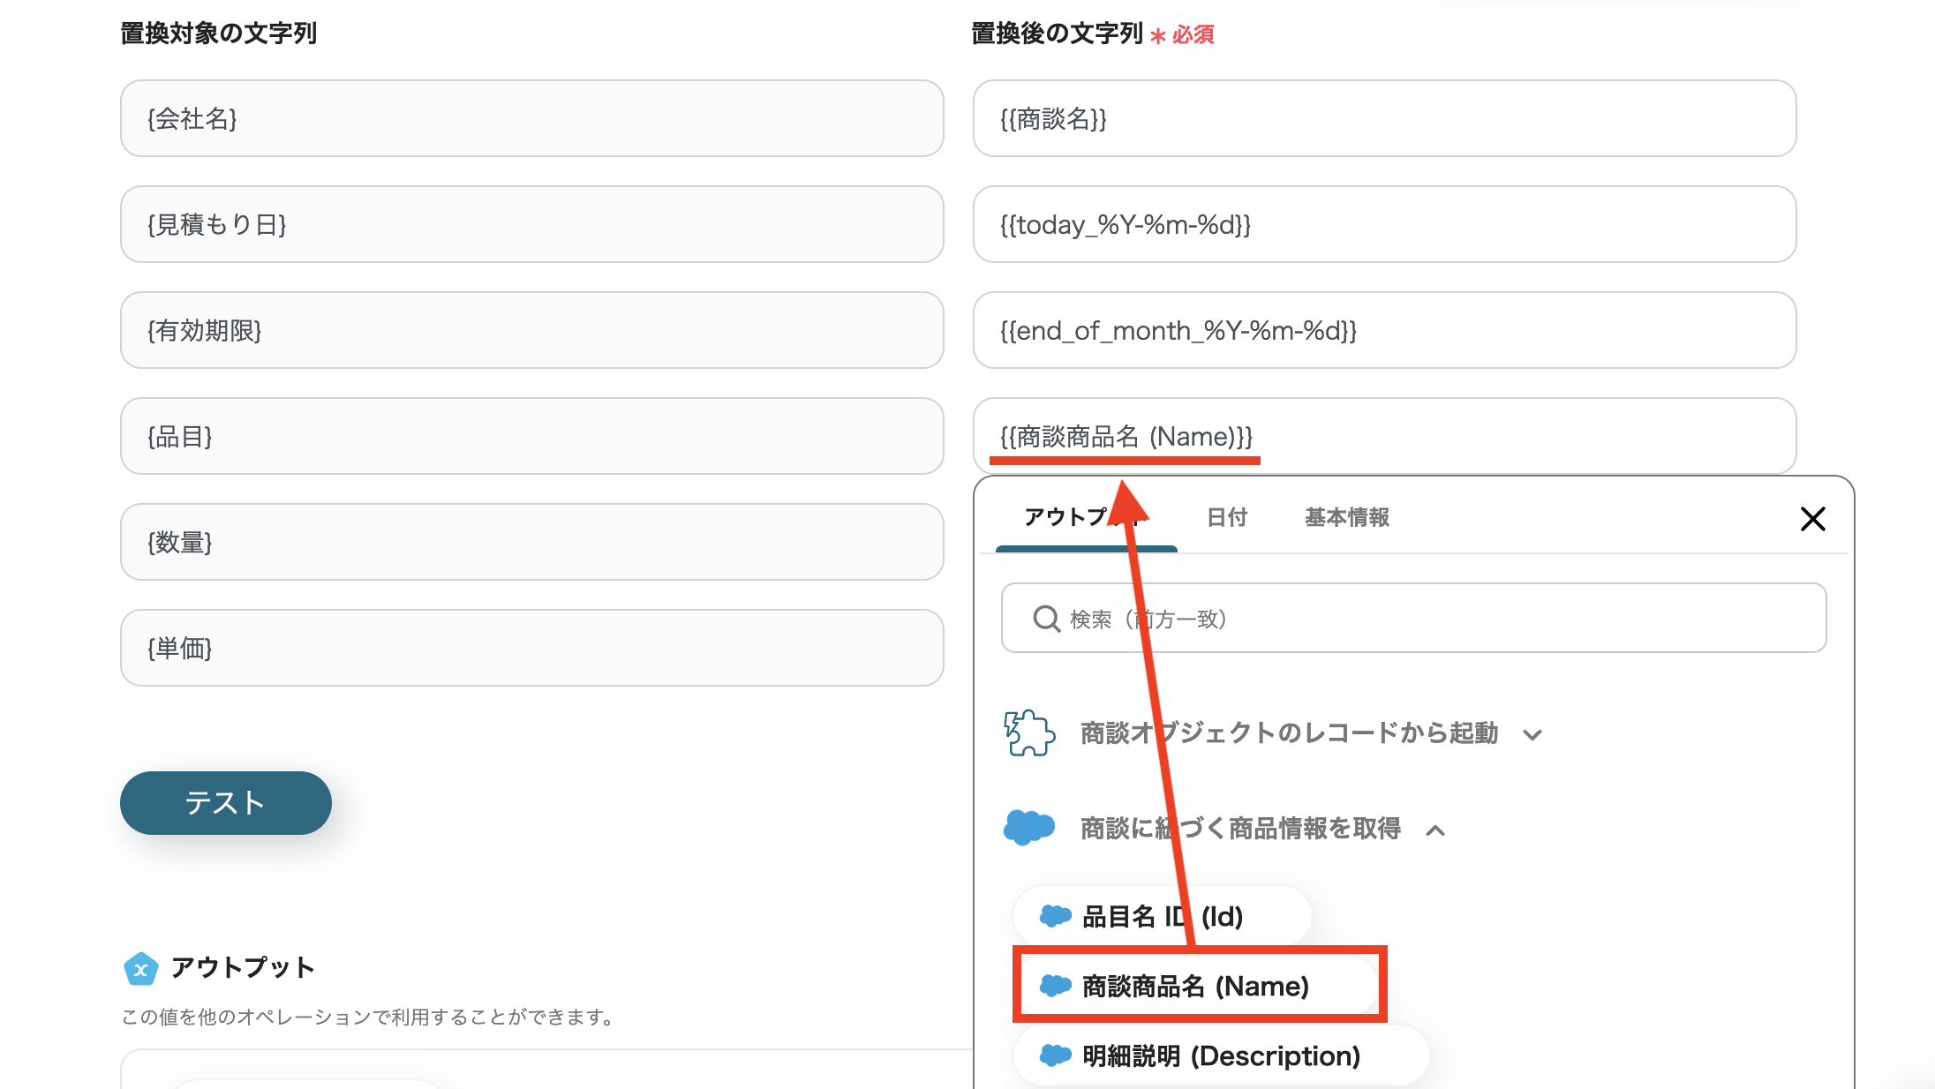This screenshot has height=1089, width=1935.
Task: Click the {会社名} replacement field
Action: pos(531,118)
